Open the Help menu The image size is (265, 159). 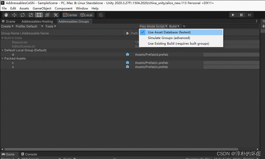pyautogui.click(x=95, y=8)
